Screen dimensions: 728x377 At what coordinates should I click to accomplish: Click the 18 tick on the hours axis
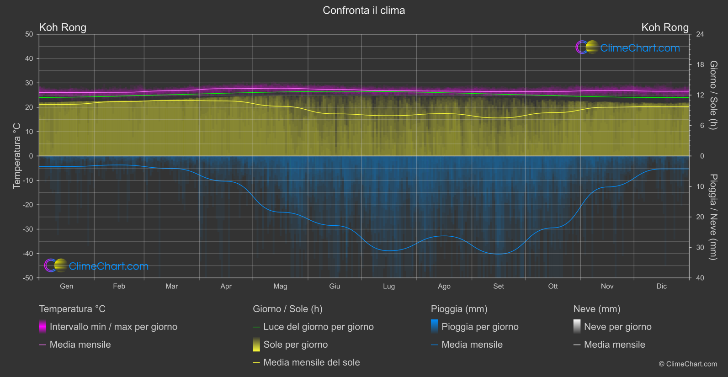pyautogui.click(x=700, y=64)
